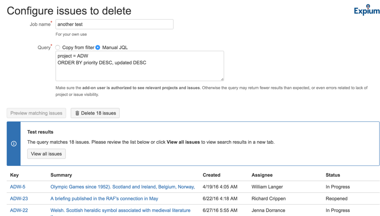
Task: Click the Expium logo
Action: pyautogui.click(x=366, y=10)
